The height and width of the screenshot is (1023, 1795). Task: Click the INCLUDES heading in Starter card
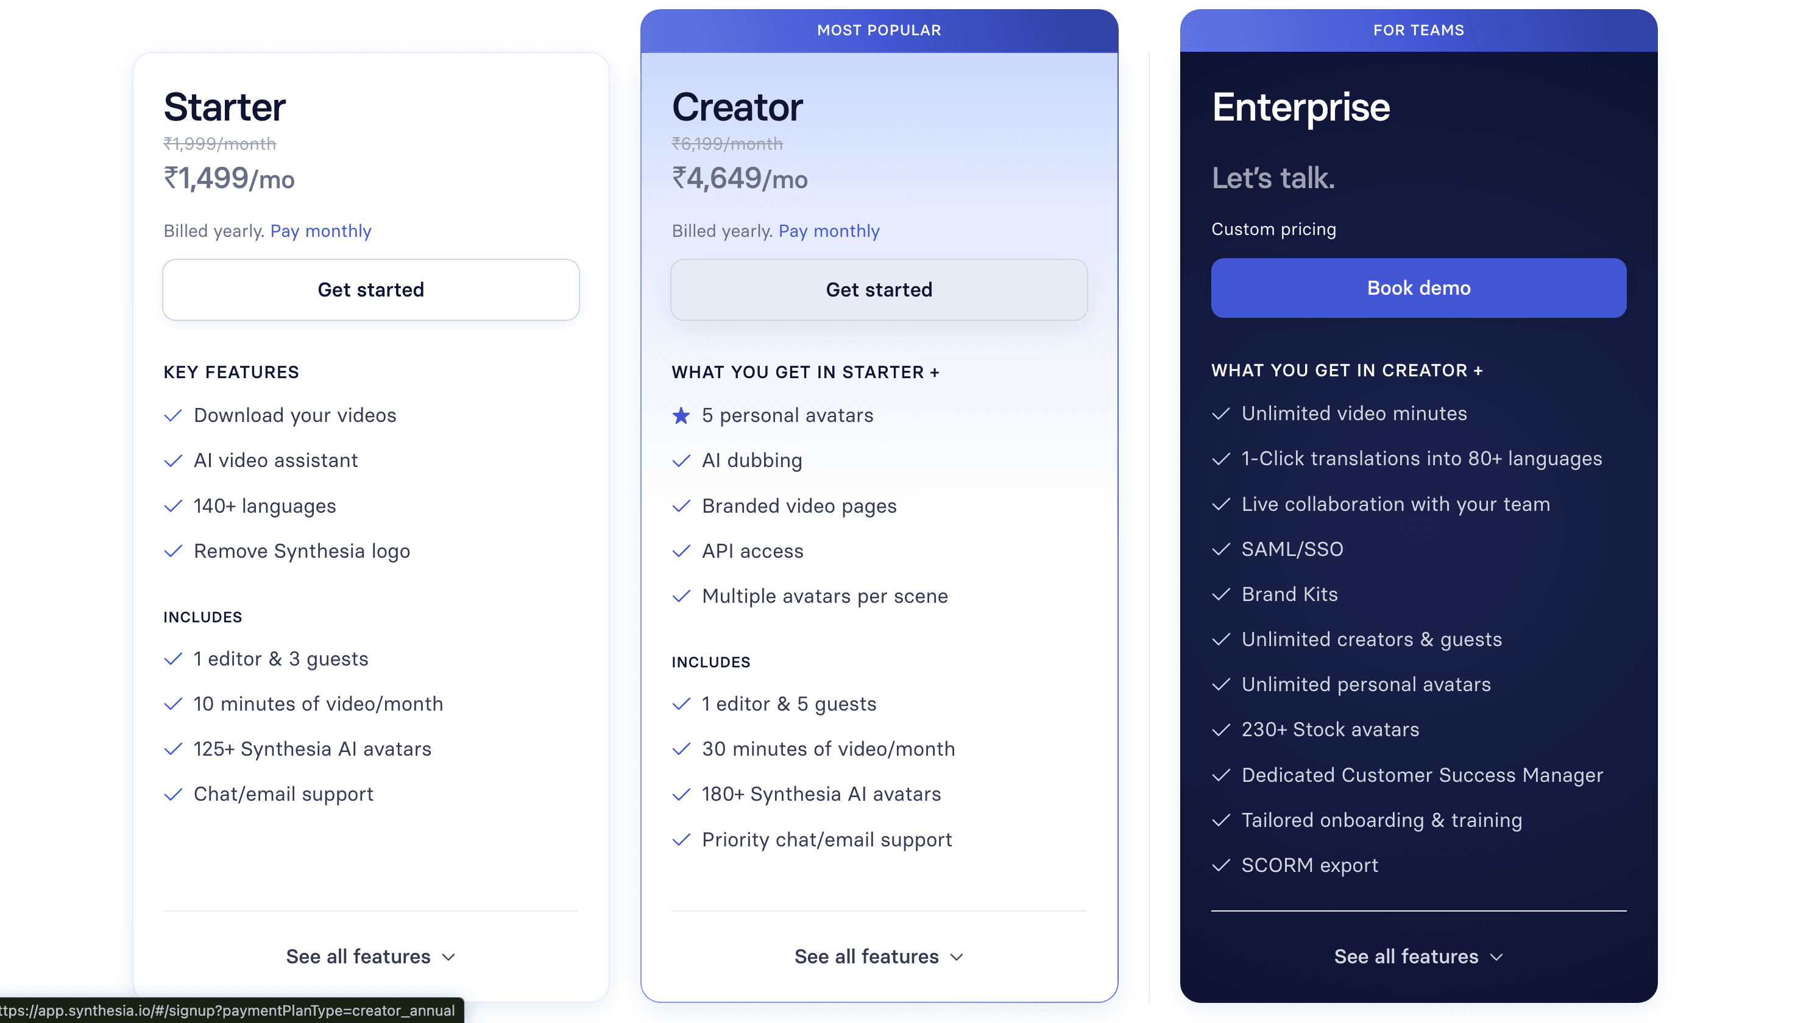coord(203,617)
